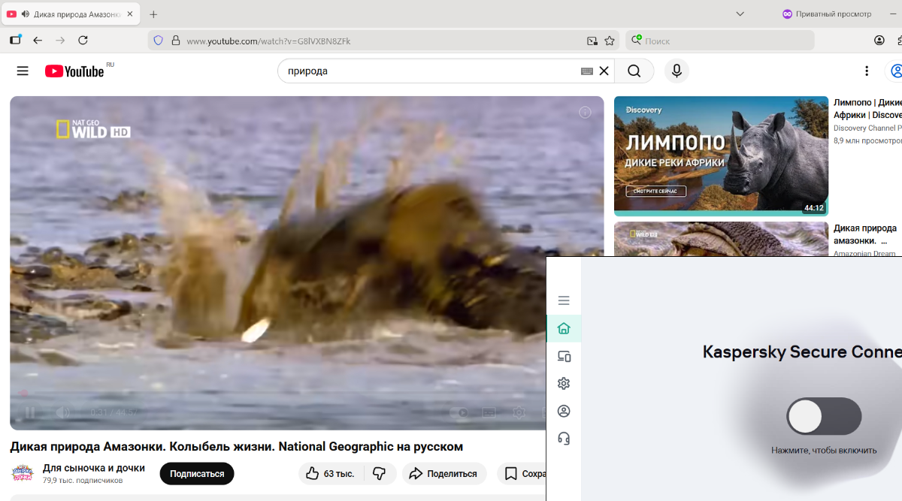The image size is (902, 501).
Task: Dislike the video with thumbs-down icon
Action: 380,474
